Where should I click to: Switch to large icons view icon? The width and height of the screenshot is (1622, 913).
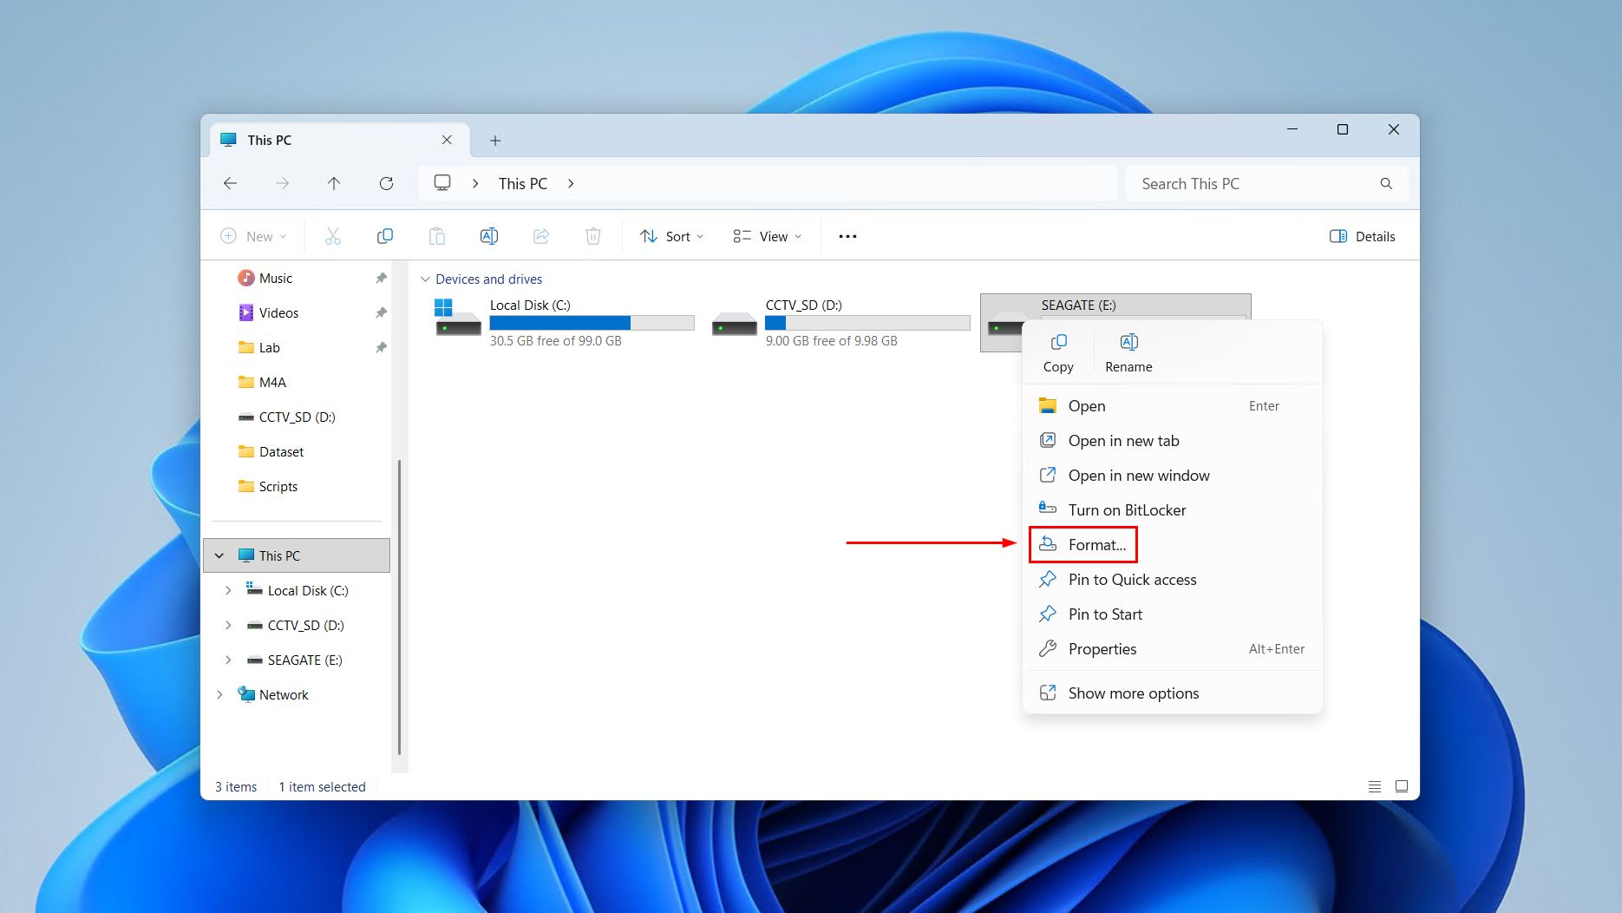click(1402, 786)
